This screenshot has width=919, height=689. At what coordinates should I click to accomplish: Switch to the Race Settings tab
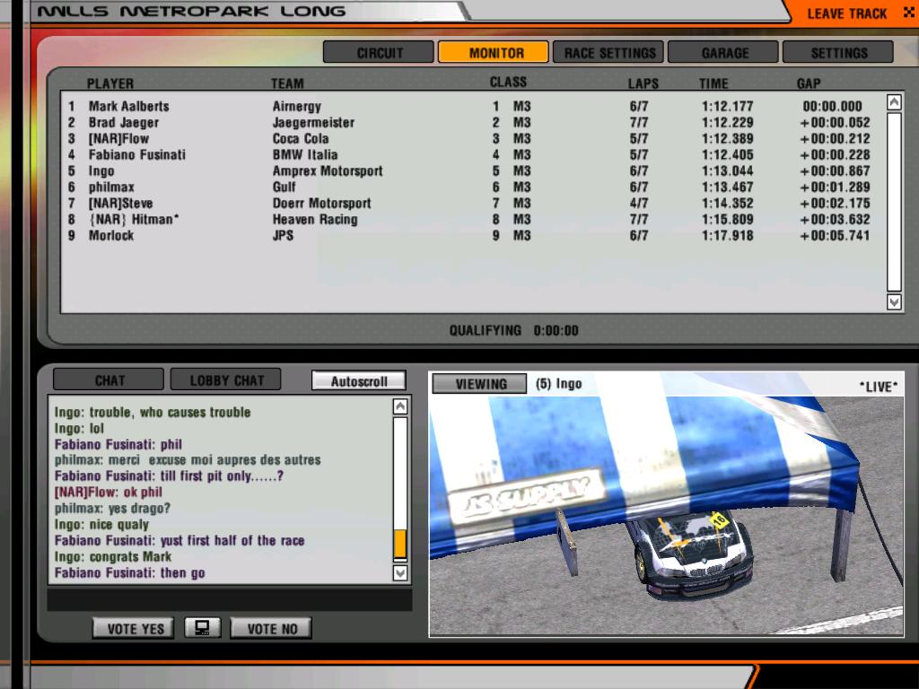pyautogui.click(x=609, y=53)
